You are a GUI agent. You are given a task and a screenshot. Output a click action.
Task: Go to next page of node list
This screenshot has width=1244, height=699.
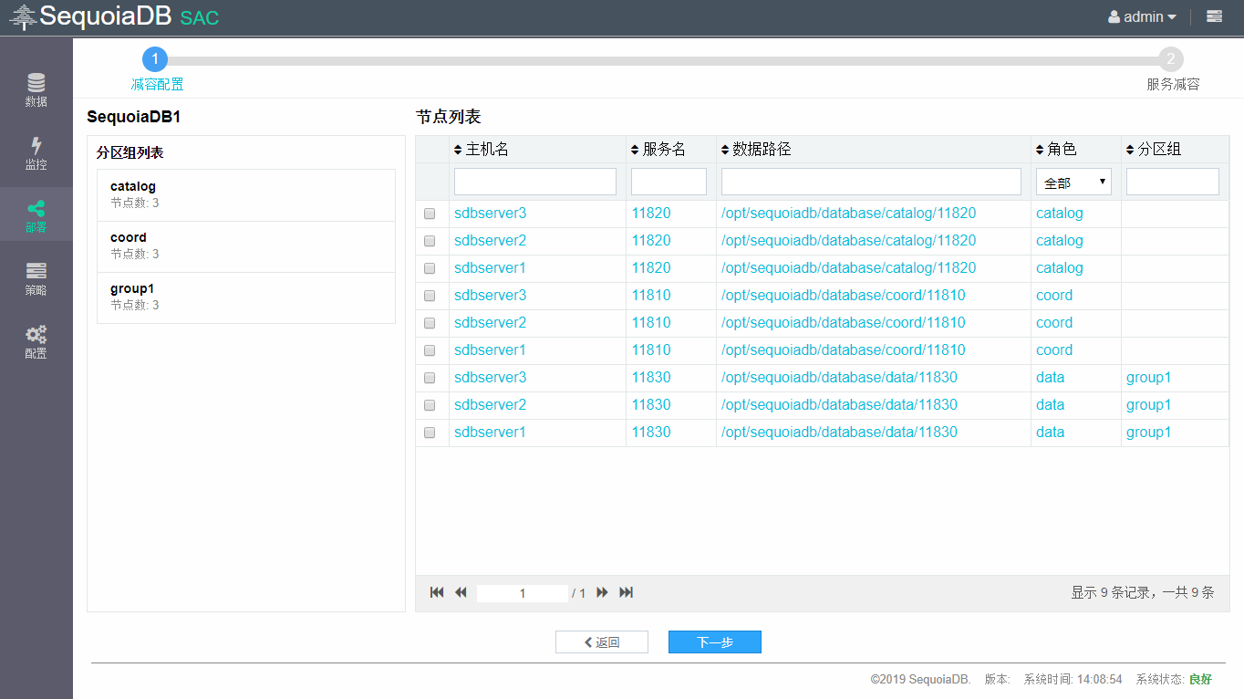pyautogui.click(x=602, y=592)
